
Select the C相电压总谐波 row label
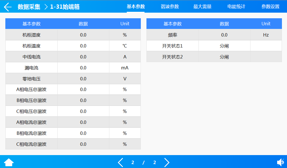(31, 112)
